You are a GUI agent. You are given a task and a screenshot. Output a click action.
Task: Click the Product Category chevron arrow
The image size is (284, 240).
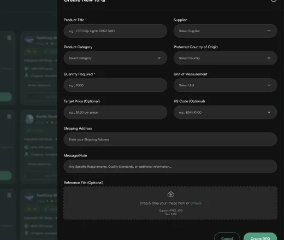click(x=159, y=58)
